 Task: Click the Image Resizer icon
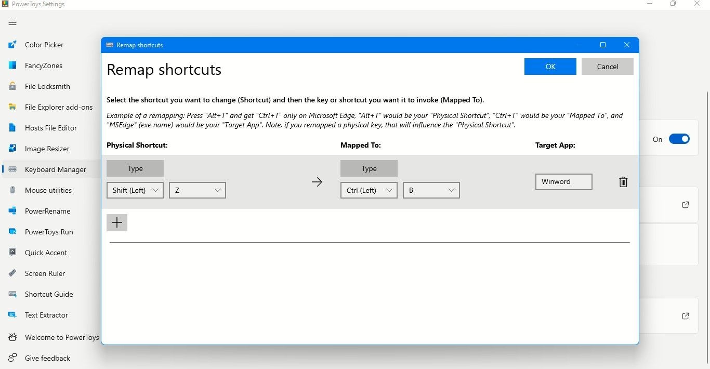click(12, 149)
